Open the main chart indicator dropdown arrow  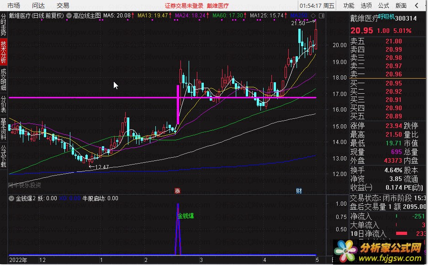pos(69,16)
